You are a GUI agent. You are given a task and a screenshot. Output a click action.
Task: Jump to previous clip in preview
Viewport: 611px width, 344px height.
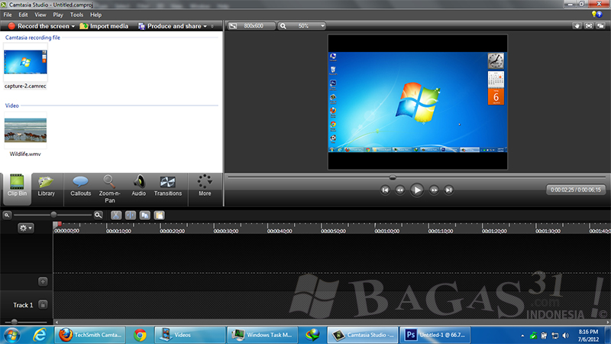click(x=385, y=190)
